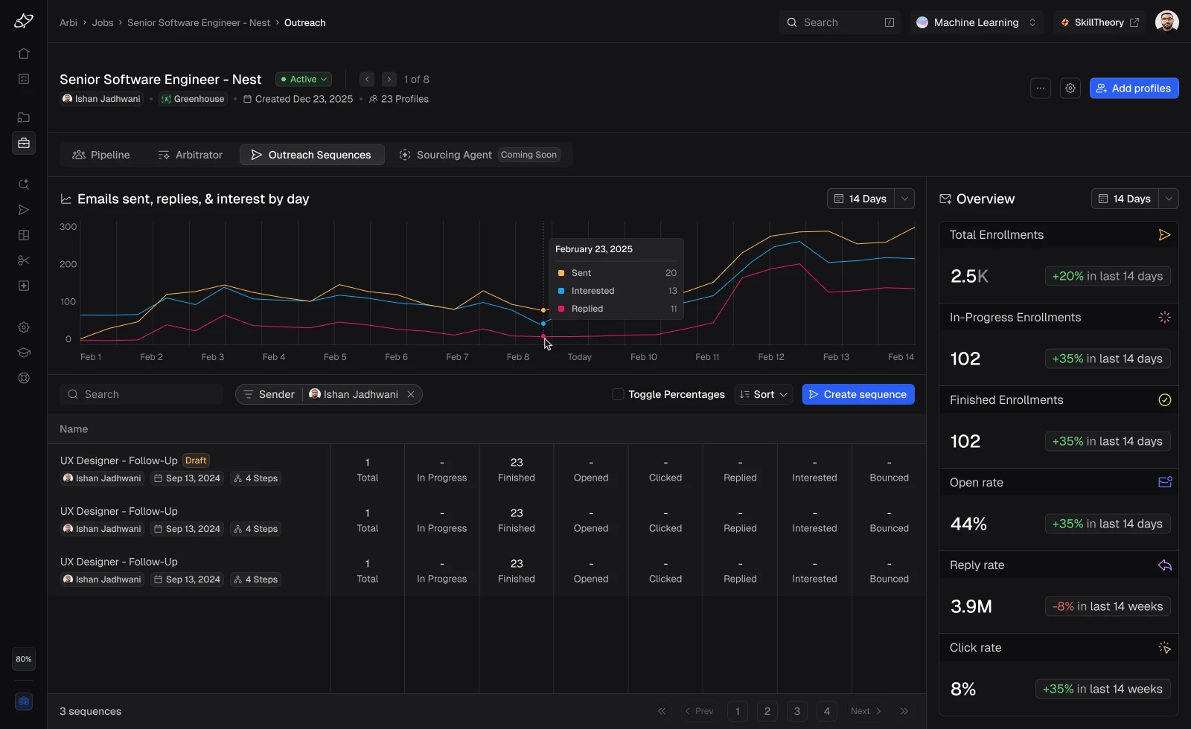1191x729 pixels.
Task: Open the Sort dropdown
Action: click(x=764, y=394)
